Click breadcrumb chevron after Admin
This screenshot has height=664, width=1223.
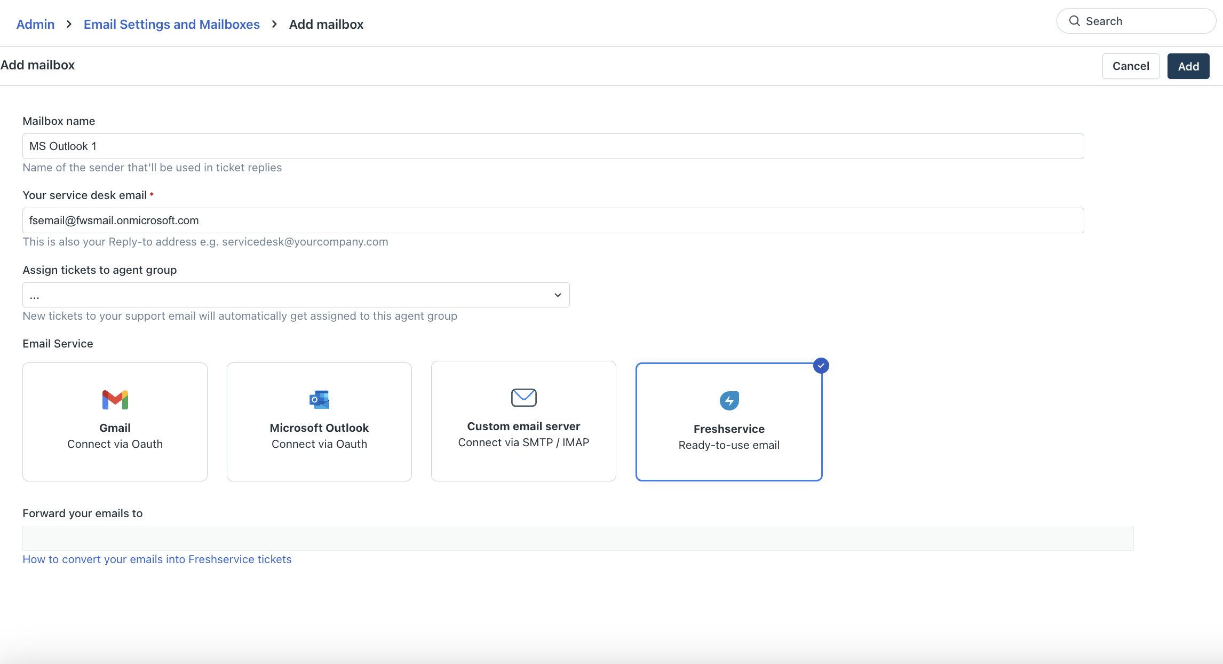point(69,25)
